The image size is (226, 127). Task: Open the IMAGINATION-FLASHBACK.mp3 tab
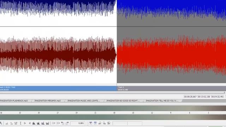click(x=14, y=101)
